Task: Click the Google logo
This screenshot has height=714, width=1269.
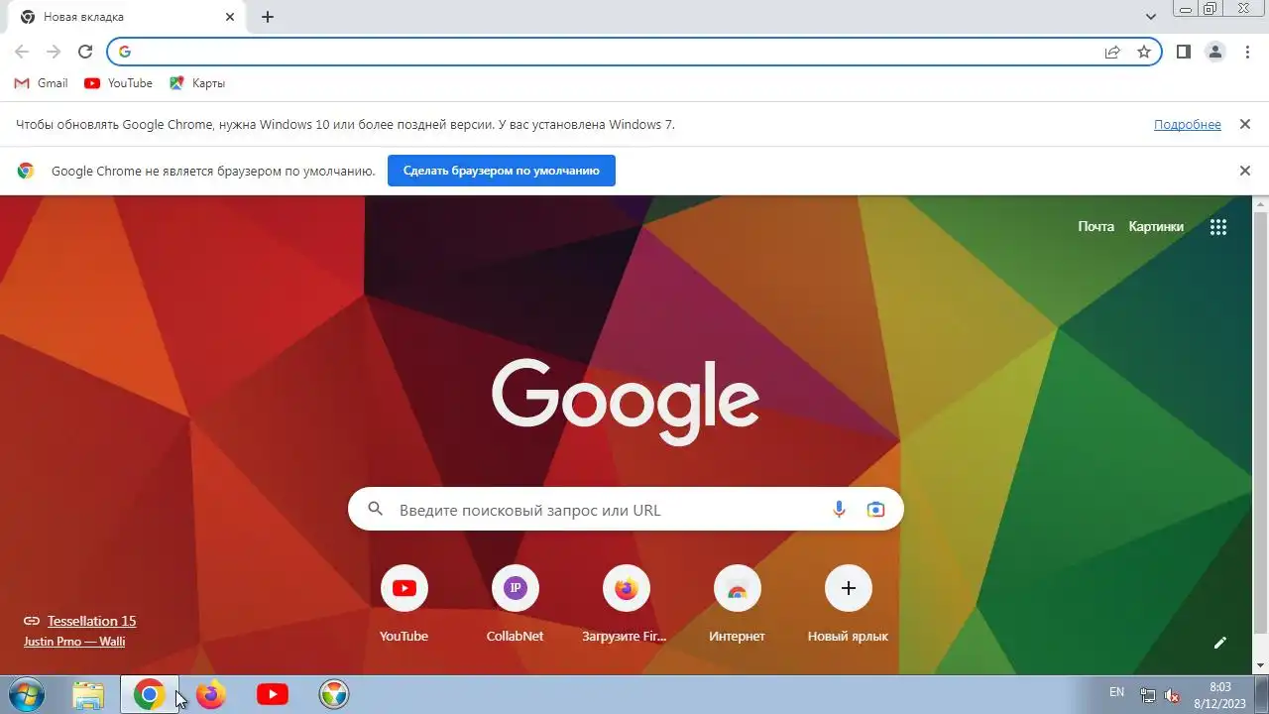Action: point(626,402)
